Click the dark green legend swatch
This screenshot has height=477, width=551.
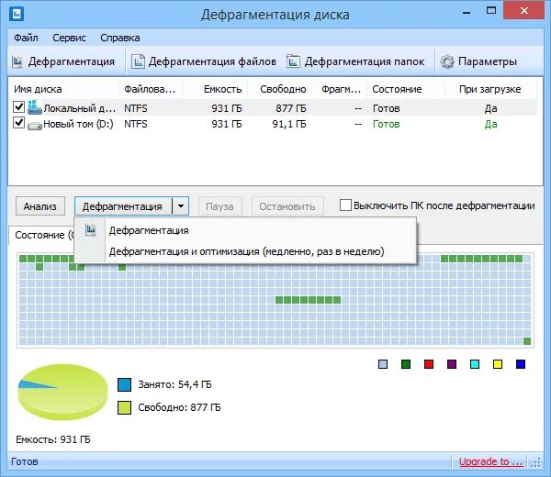tap(406, 364)
